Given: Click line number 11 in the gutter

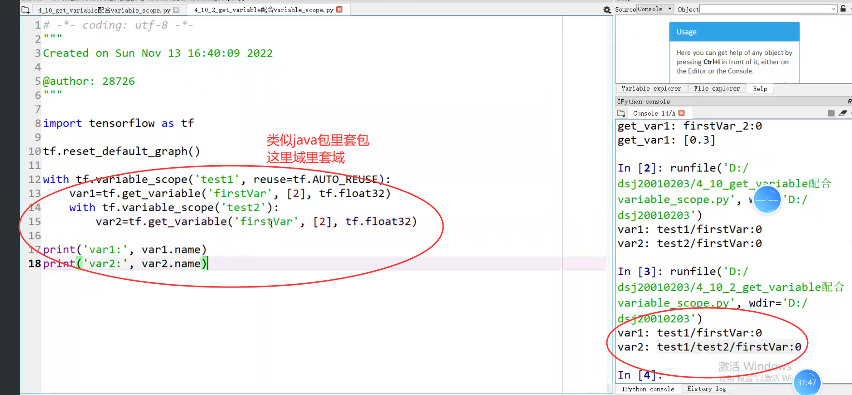Looking at the screenshot, I should (34, 165).
